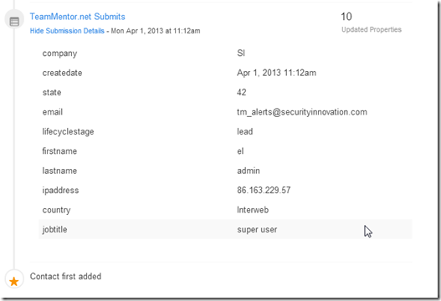Click the state value 42

point(241,92)
